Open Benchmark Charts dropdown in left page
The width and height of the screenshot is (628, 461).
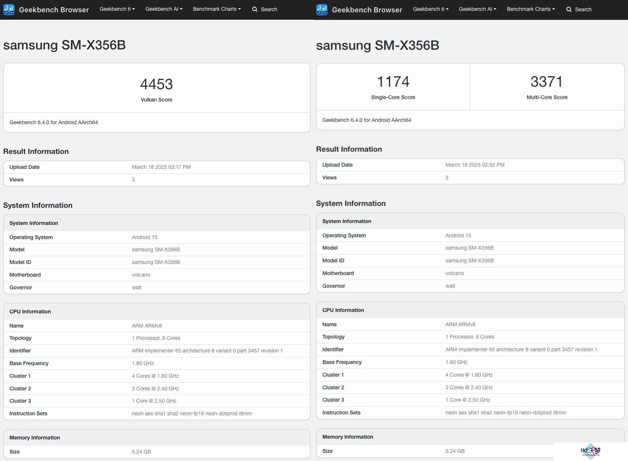coord(217,9)
